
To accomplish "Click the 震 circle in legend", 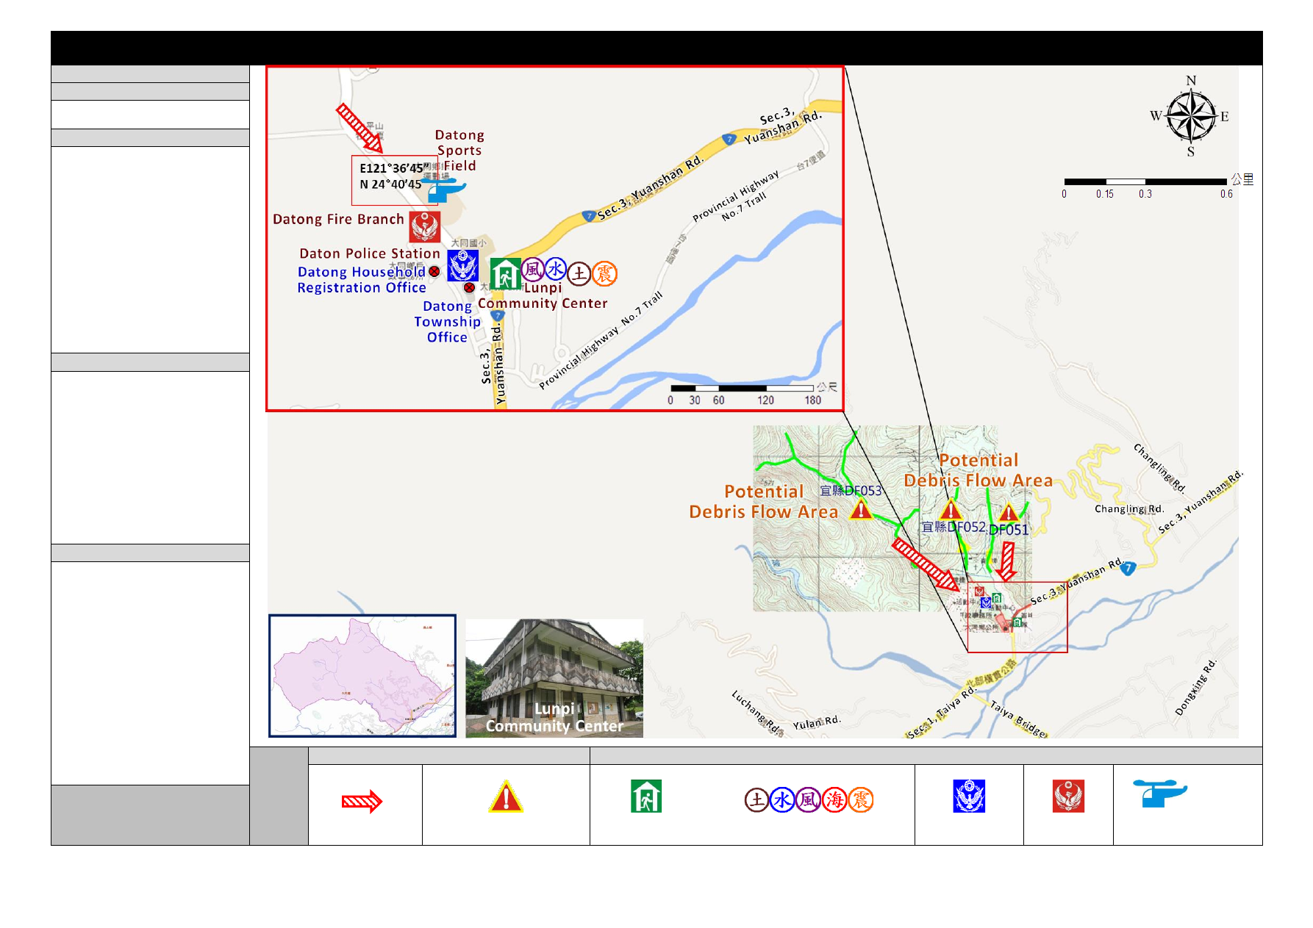I will (x=861, y=799).
